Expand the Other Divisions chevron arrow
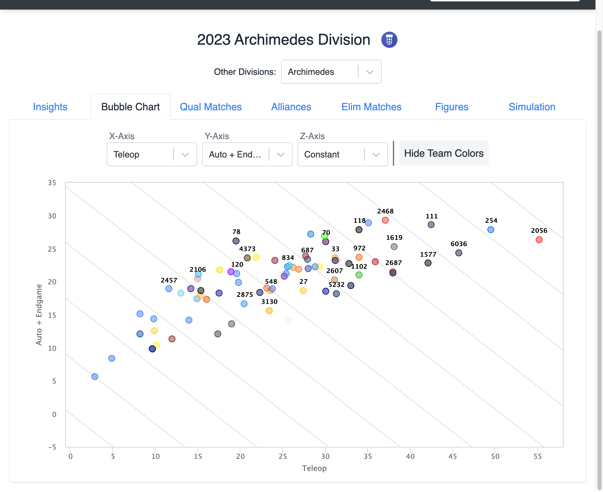The image size is (603, 492). tap(370, 72)
